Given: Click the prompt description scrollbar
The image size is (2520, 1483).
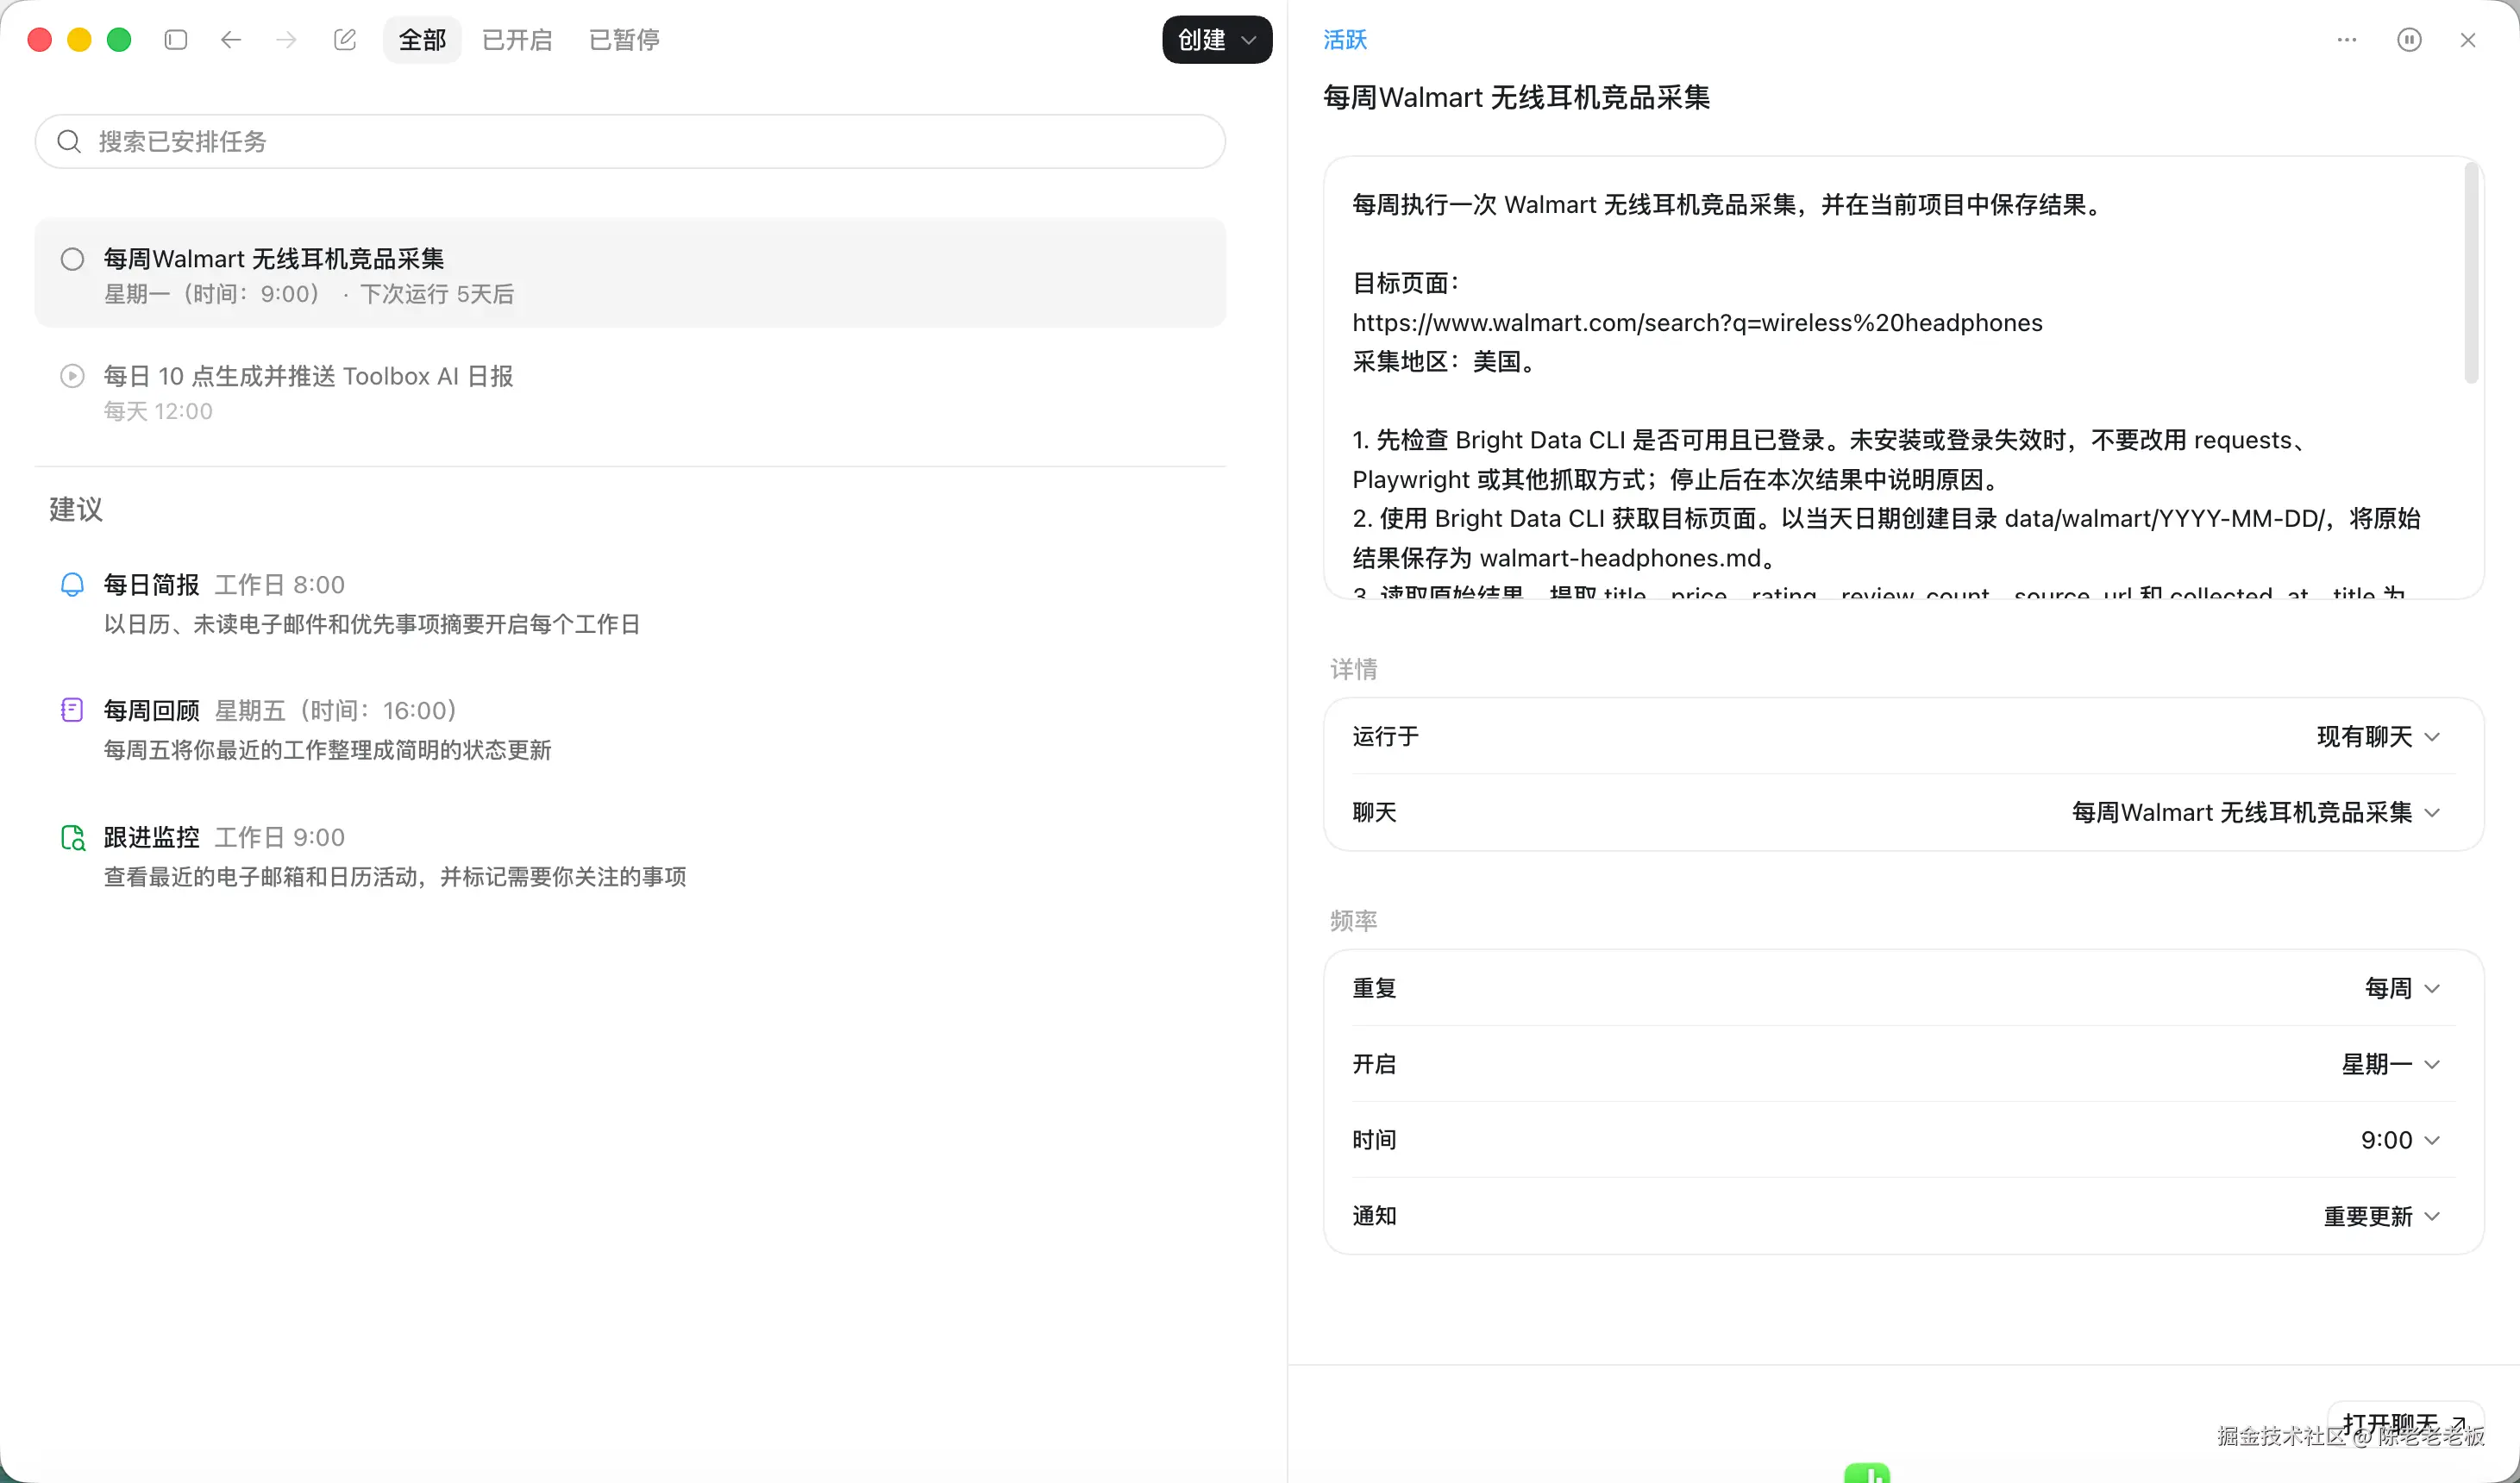Looking at the screenshot, I should 2471,272.
